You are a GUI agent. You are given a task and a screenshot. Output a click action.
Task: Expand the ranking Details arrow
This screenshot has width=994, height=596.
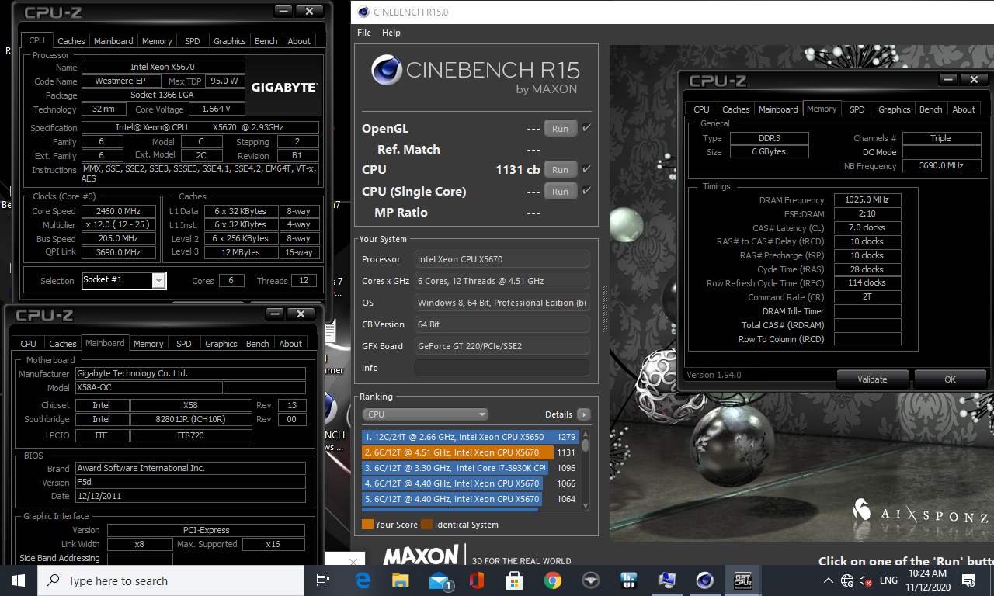pos(583,414)
